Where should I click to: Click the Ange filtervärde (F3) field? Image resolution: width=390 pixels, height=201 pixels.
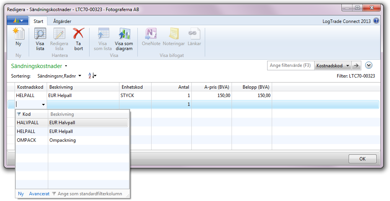291,66
